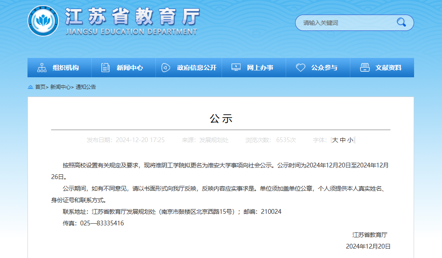This screenshot has height=258, width=442.
Task: Click the magnifier search icon
Action: point(401,23)
